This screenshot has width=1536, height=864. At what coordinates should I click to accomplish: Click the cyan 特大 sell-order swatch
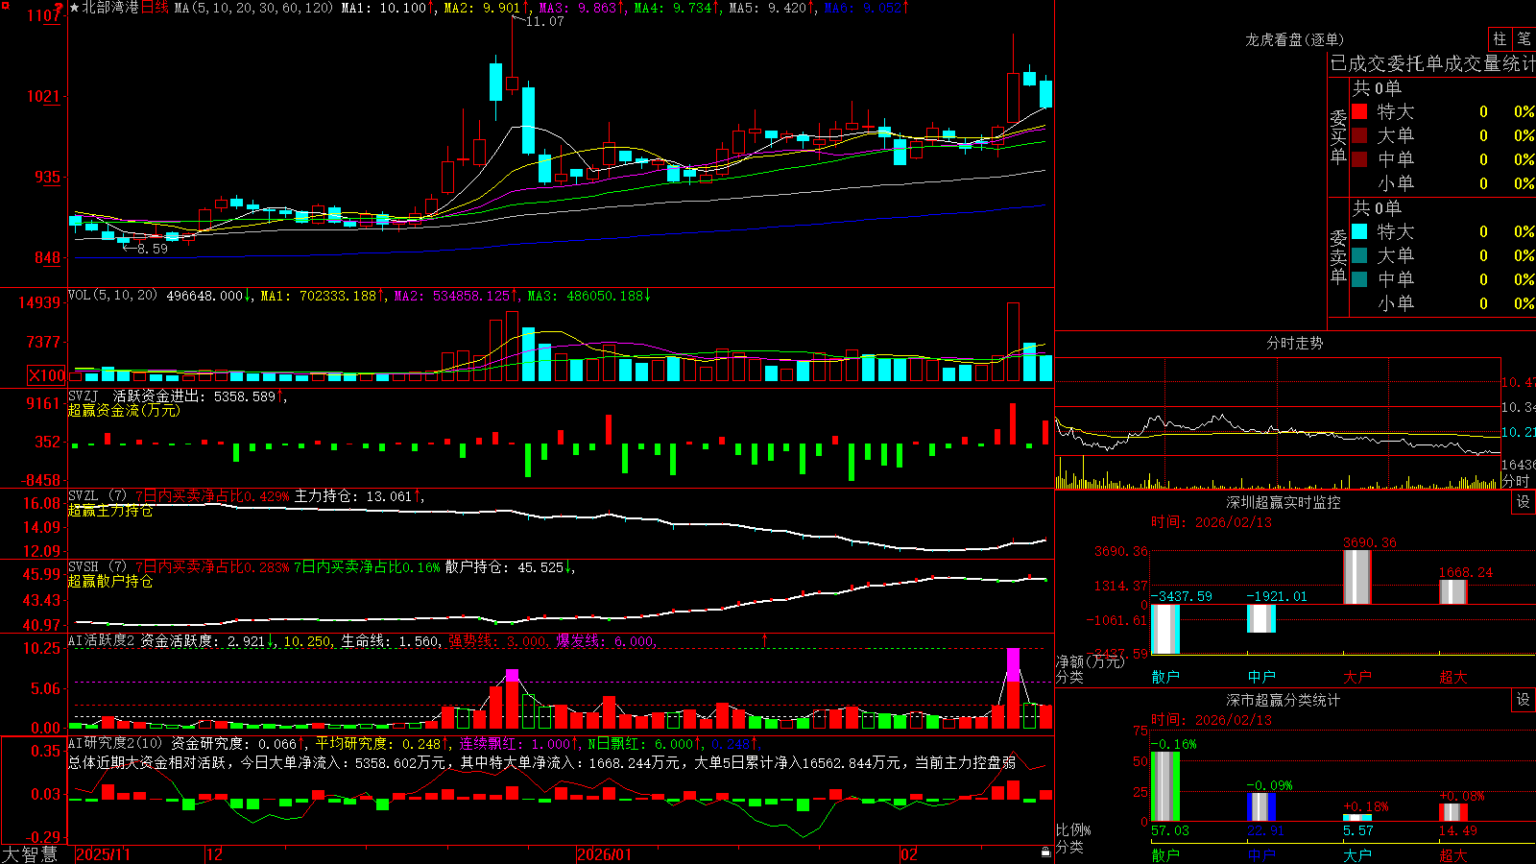click(1359, 231)
